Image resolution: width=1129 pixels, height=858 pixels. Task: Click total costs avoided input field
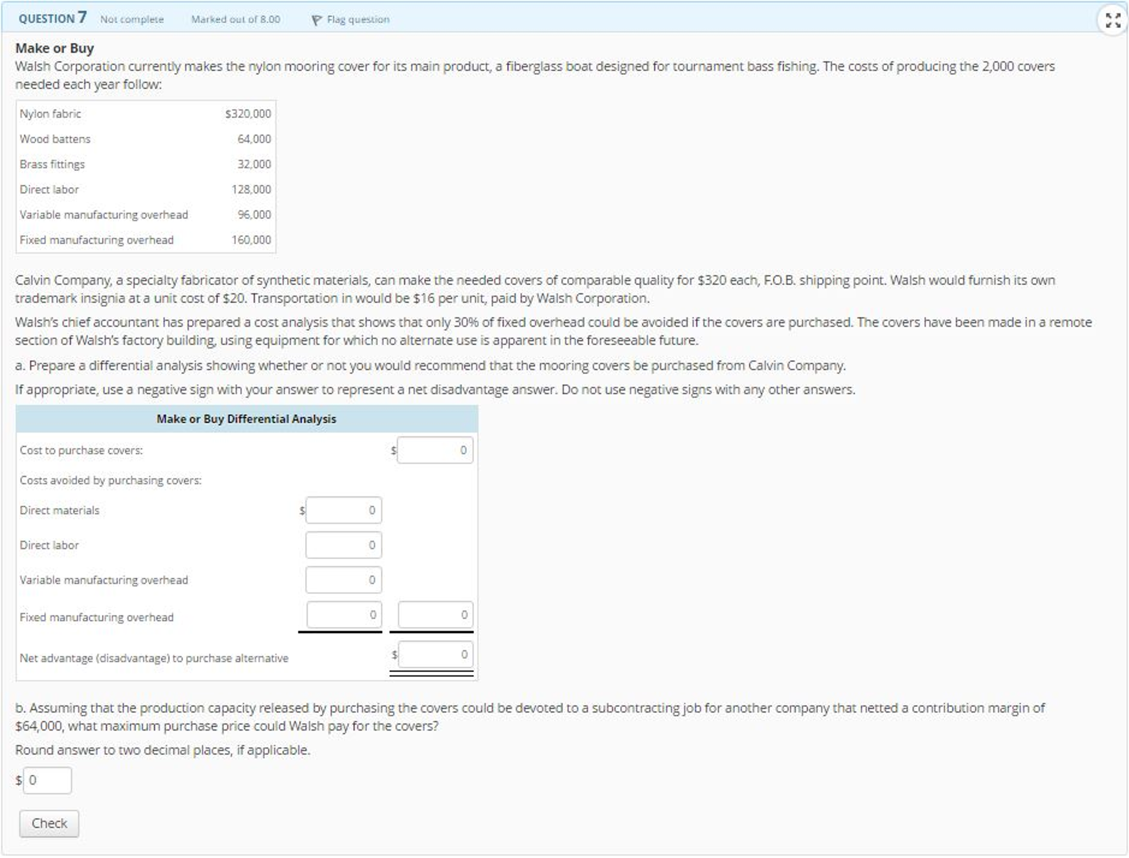point(435,614)
